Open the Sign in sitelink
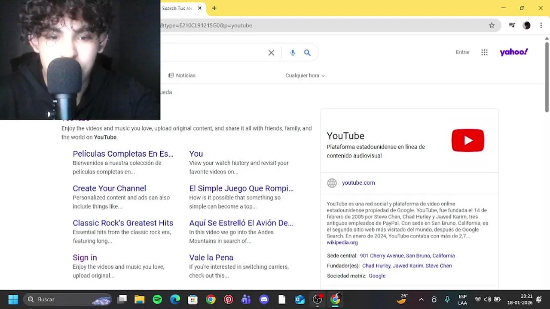550x309 pixels. 85,257
